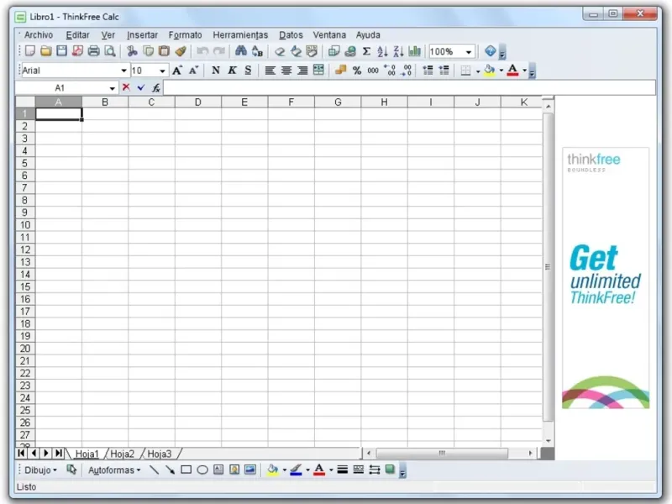Center align the cell text
This screenshot has width=672, height=504.
[286, 71]
